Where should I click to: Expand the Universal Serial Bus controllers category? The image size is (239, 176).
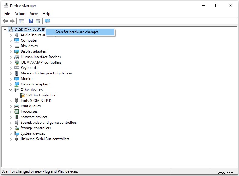(x=11, y=139)
